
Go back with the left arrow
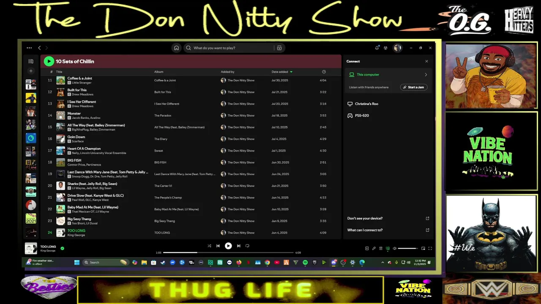39,48
